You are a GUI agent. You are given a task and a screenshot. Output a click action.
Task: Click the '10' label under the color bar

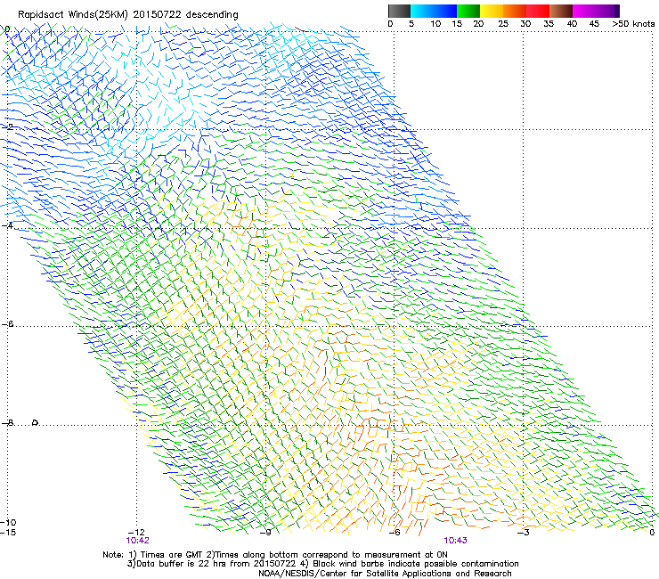[x=435, y=24]
